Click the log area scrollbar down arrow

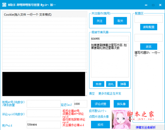tap(86, 95)
